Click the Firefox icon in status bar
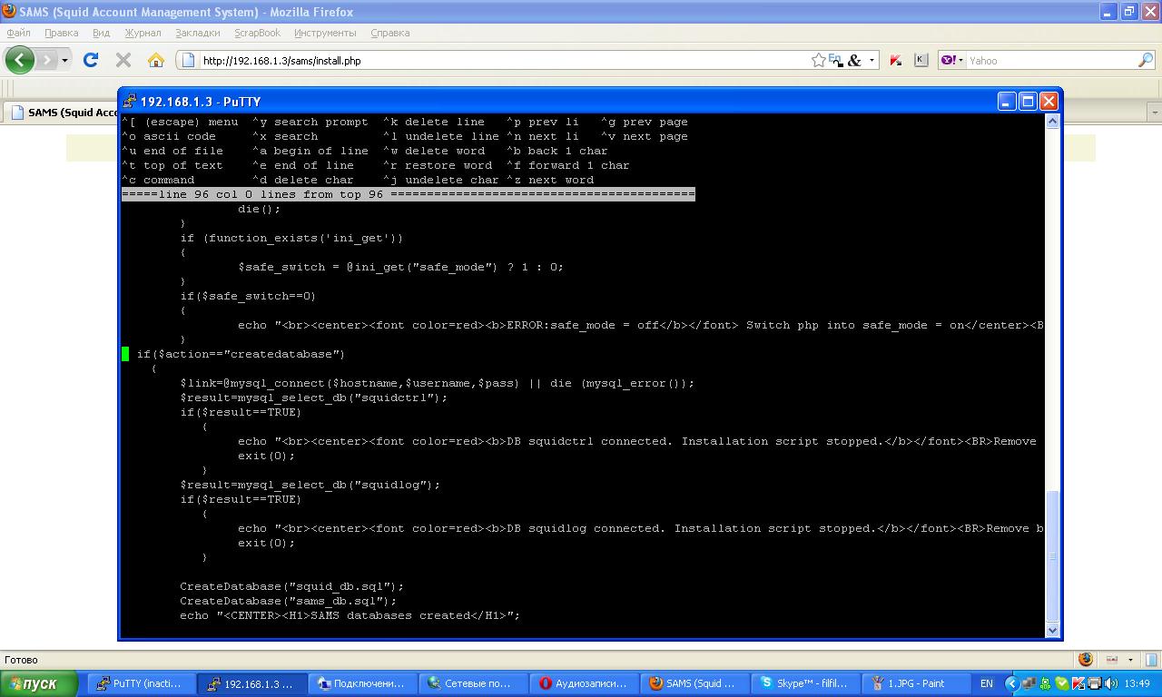1162x697 pixels. (1086, 660)
